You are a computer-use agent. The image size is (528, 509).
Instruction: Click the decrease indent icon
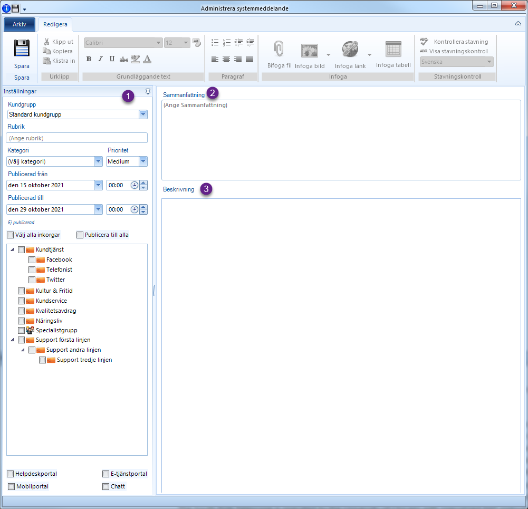pos(238,42)
